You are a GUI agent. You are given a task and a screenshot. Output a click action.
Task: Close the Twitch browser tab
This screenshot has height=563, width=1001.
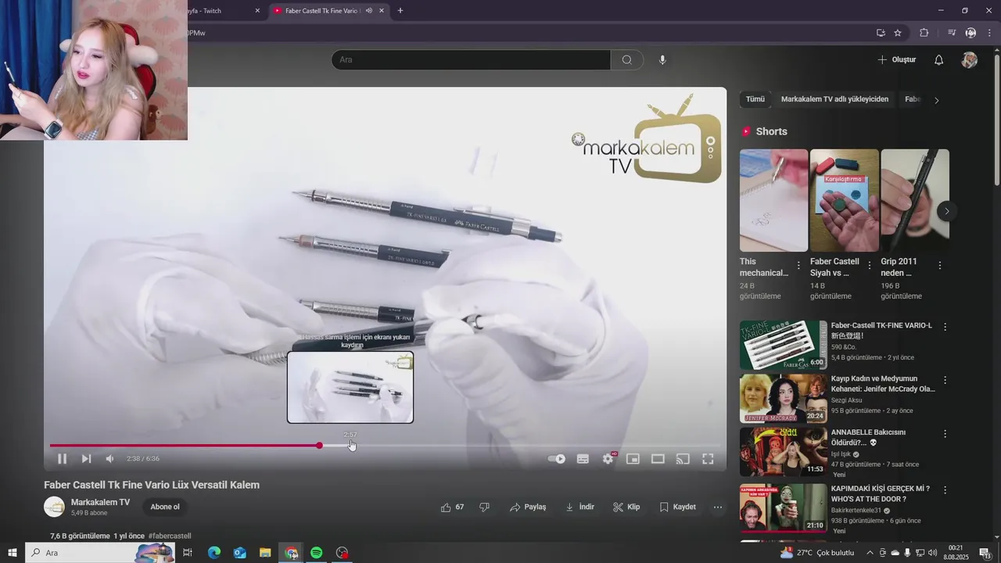point(257,11)
